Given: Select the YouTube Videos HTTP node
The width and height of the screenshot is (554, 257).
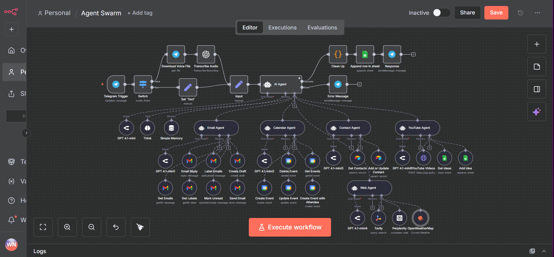Looking at the screenshot, I should 423,158.
